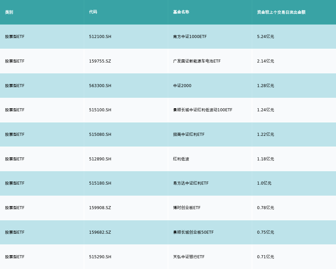Select the 0.71亿元 outflow cell

tap(265, 257)
